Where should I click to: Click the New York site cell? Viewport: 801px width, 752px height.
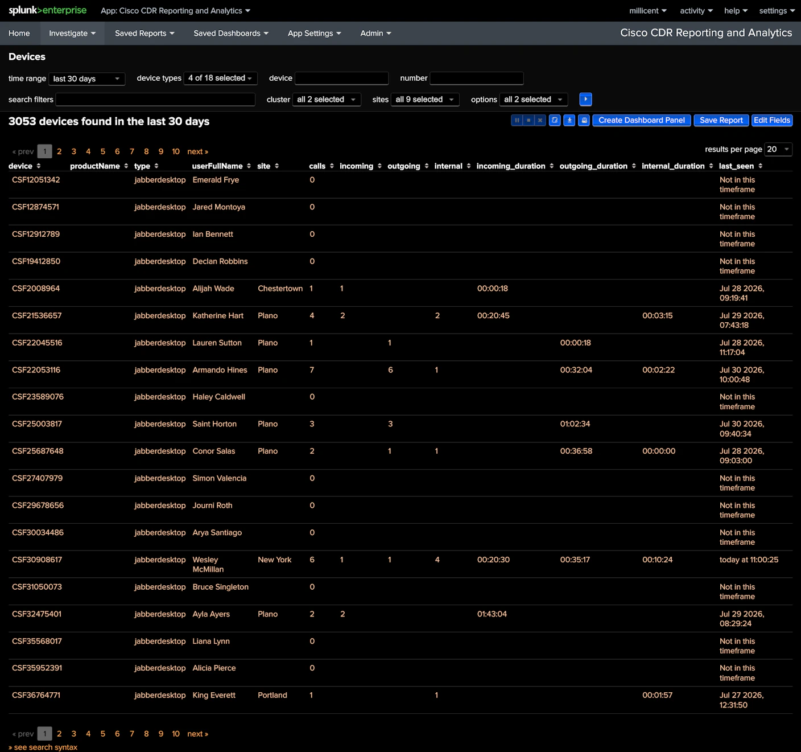coord(274,560)
